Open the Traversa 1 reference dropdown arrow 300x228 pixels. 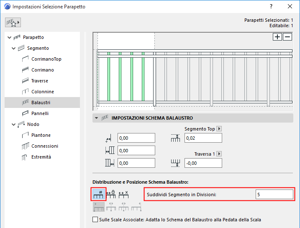[x=219, y=154]
